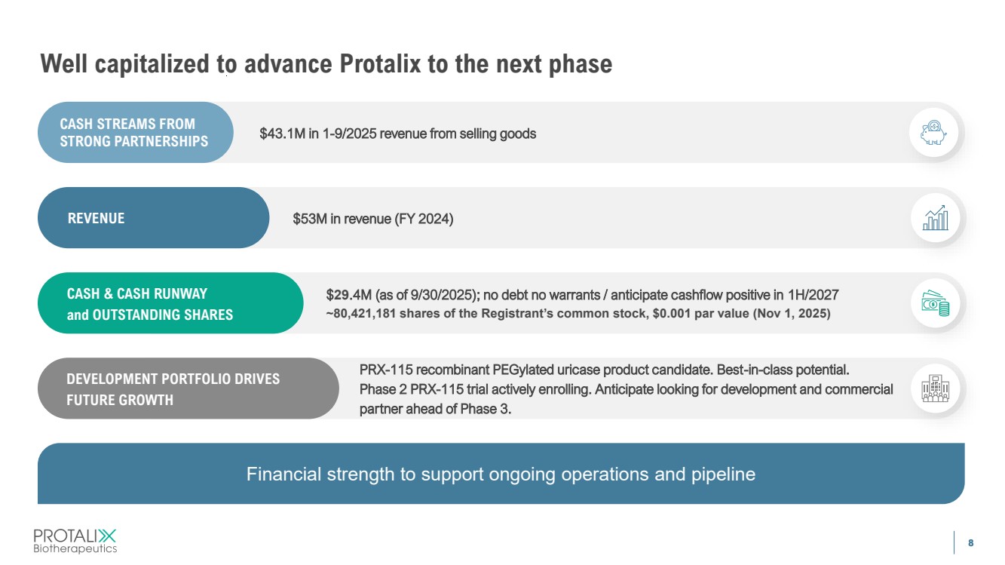Click the piggy bank icon

pyautogui.click(x=934, y=133)
